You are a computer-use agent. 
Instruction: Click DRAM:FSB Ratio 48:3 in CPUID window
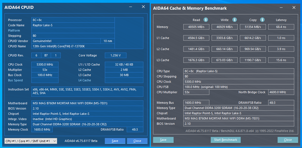135,129
